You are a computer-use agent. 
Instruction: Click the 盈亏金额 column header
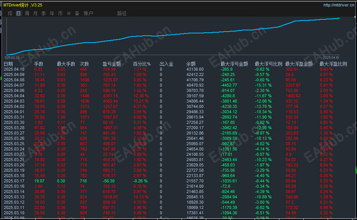[x=112, y=64]
